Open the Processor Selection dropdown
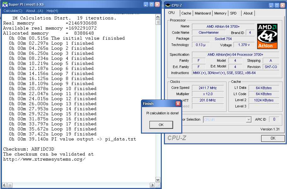Image resolution: width=287 pixels, height=189 pixels. tap(249, 120)
